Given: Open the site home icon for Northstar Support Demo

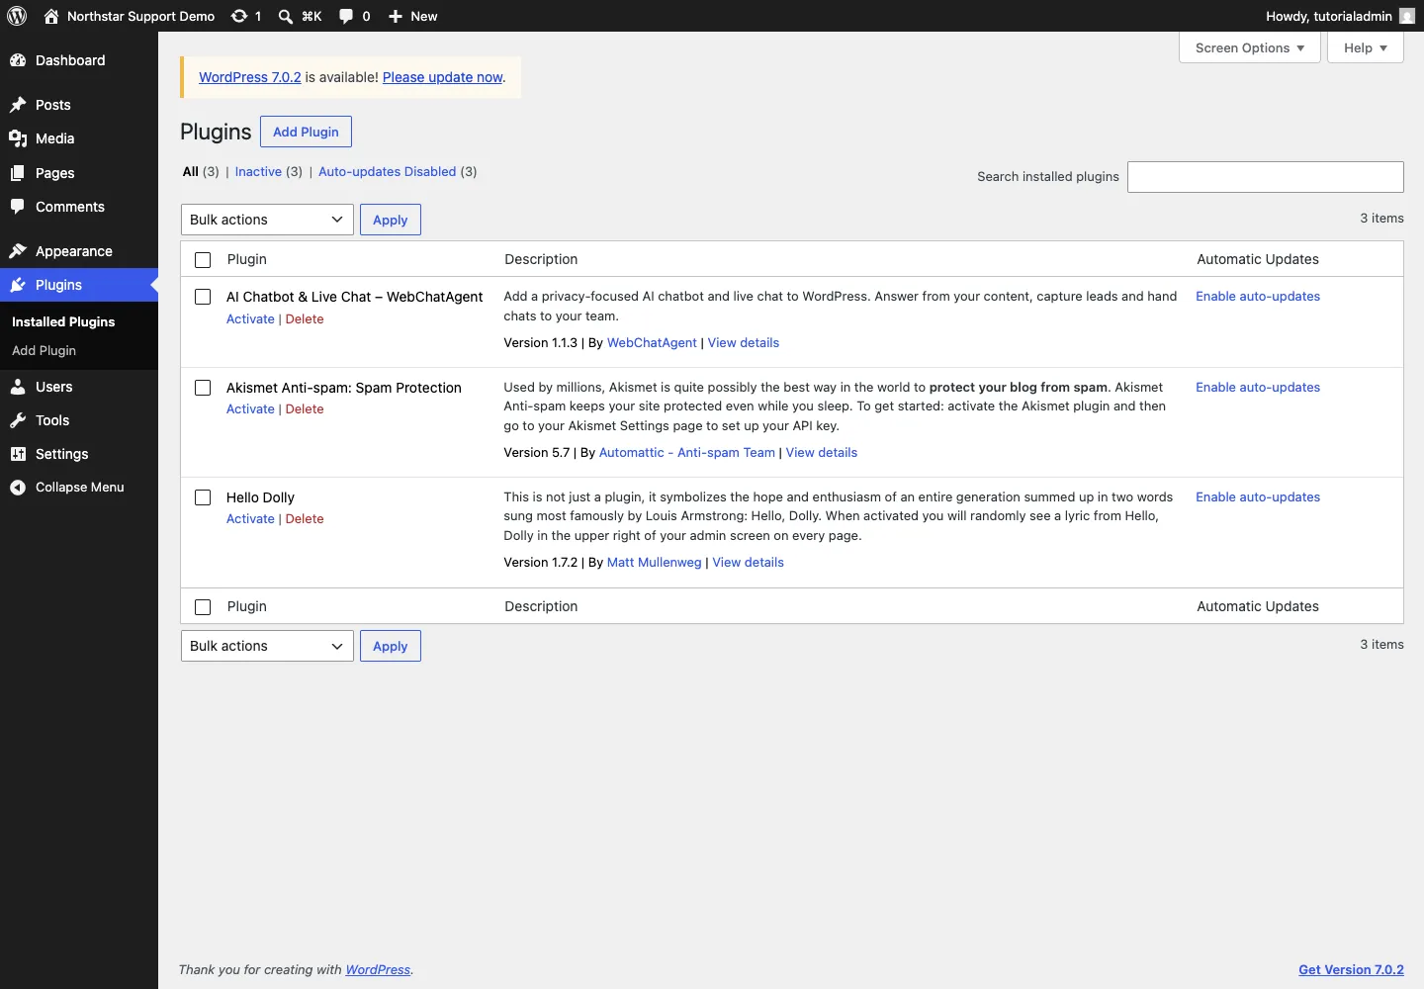Looking at the screenshot, I should [x=51, y=16].
